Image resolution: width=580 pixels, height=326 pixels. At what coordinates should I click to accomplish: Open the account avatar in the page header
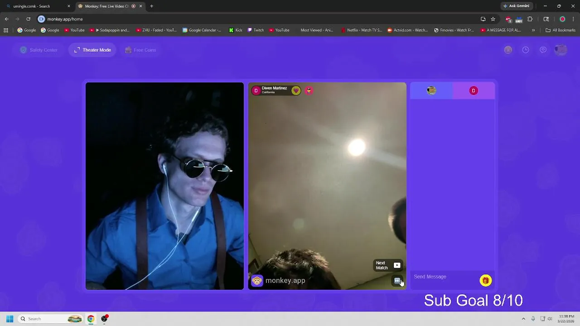[x=561, y=50]
